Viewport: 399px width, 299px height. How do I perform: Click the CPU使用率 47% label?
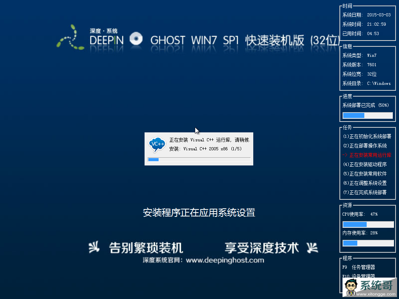(x=360, y=215)
